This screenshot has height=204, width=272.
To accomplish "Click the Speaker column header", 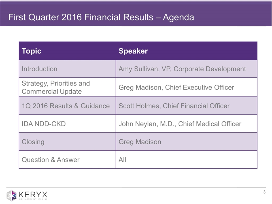I will 133,51.
